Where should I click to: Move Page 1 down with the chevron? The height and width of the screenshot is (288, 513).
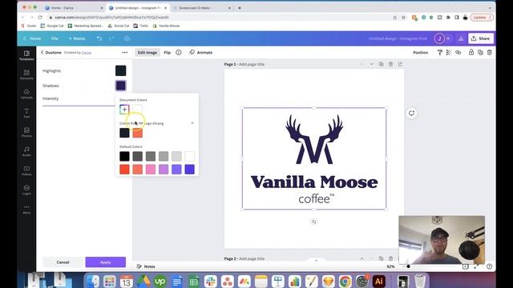tap(371, 64)
